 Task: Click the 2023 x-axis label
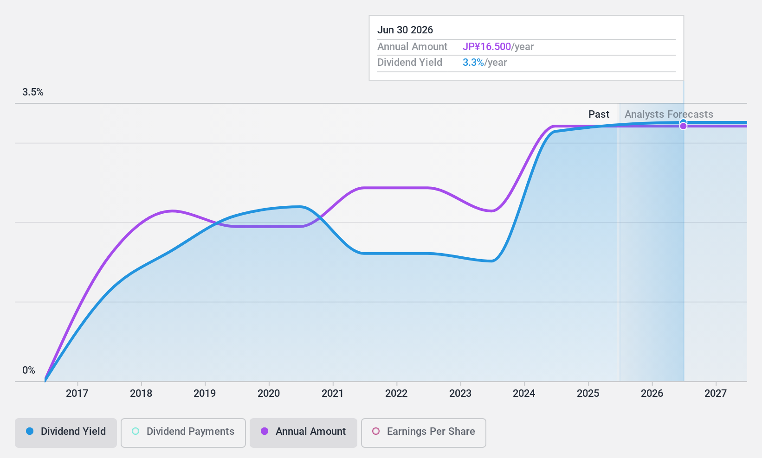coord(460,394)
